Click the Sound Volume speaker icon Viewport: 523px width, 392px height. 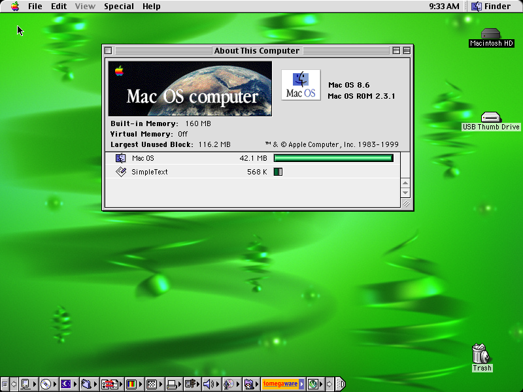pyautogui.click(x=209, y=384)
